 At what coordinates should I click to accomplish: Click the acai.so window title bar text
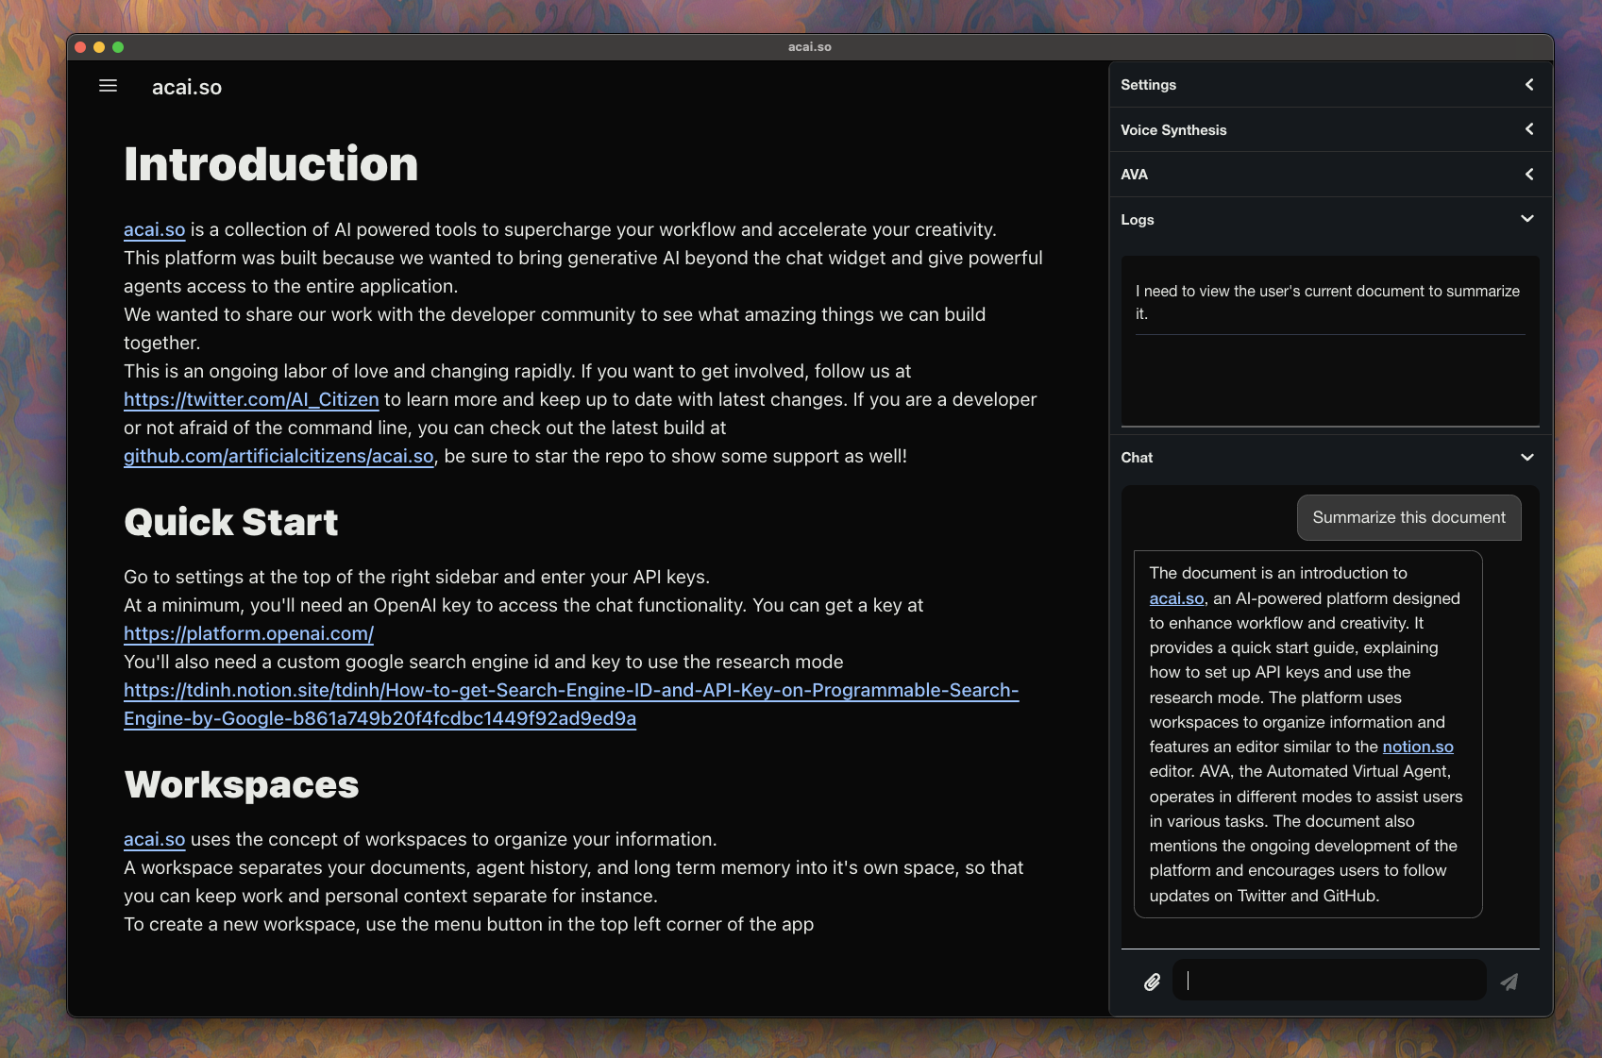[x=810, y=46]
